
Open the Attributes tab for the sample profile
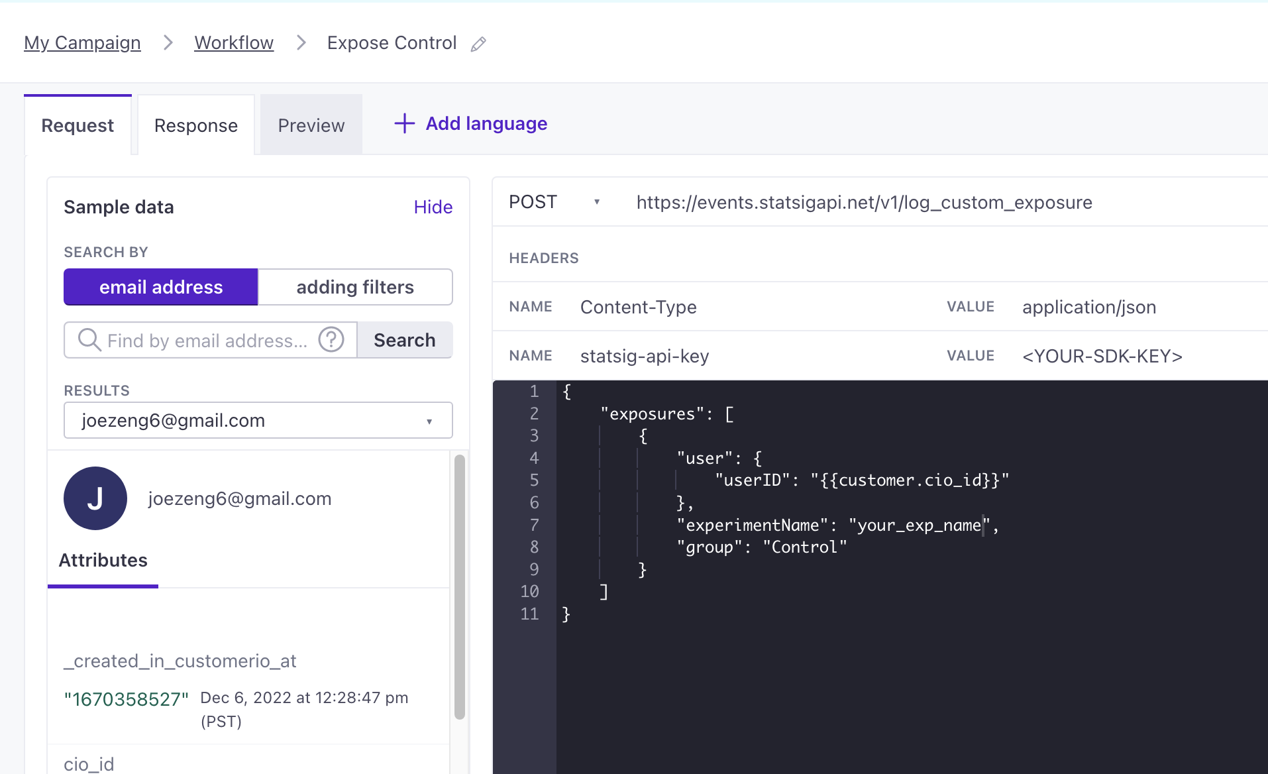point(103,560)
